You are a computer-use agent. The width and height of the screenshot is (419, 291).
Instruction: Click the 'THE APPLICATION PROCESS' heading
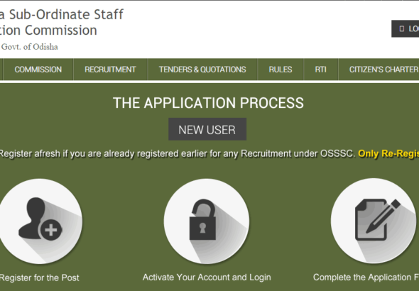(208, 103)
